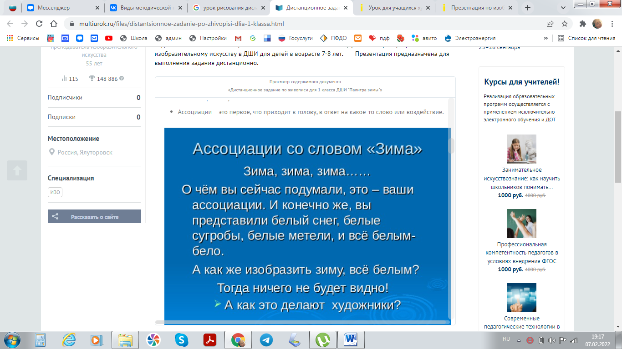Click the document preview horizontal scrollbar
This screenshot has width=622, height=349.
303,322
